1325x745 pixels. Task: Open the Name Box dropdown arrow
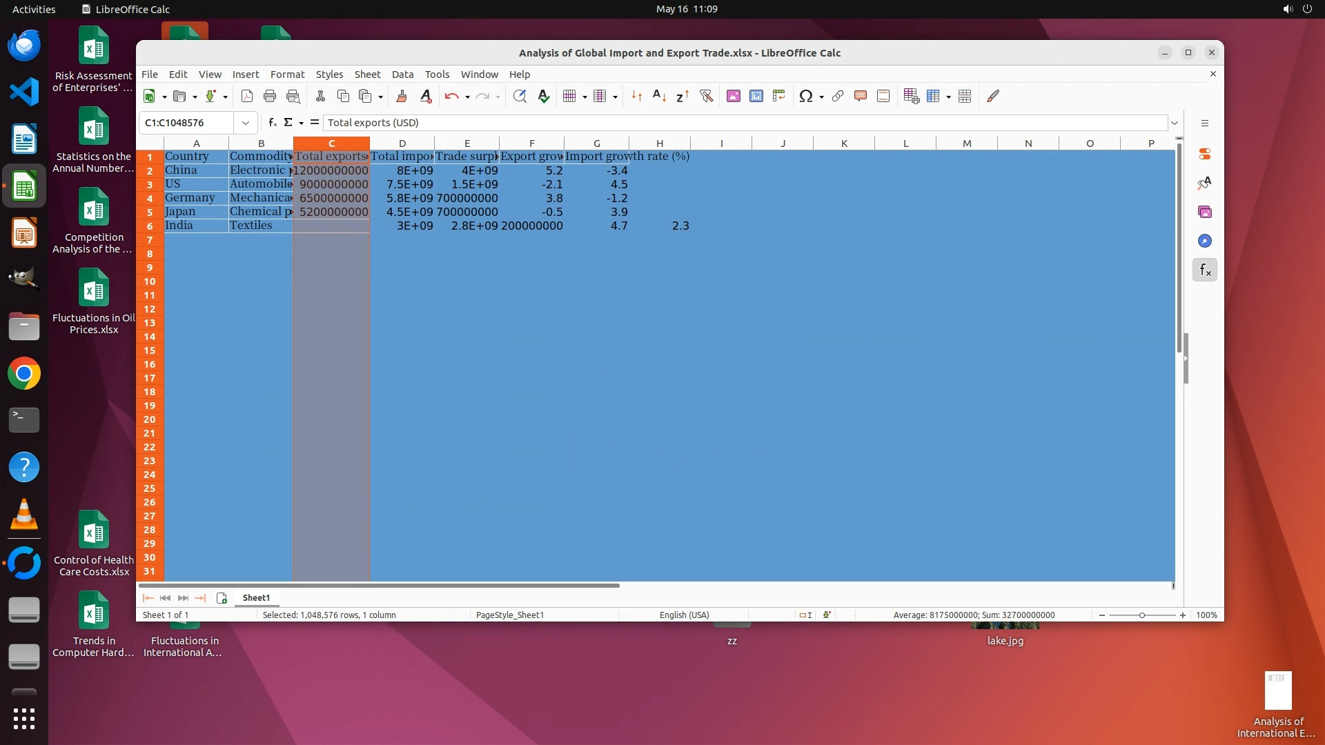245,123
